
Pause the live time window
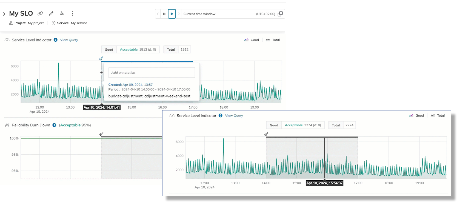point(164,14)
